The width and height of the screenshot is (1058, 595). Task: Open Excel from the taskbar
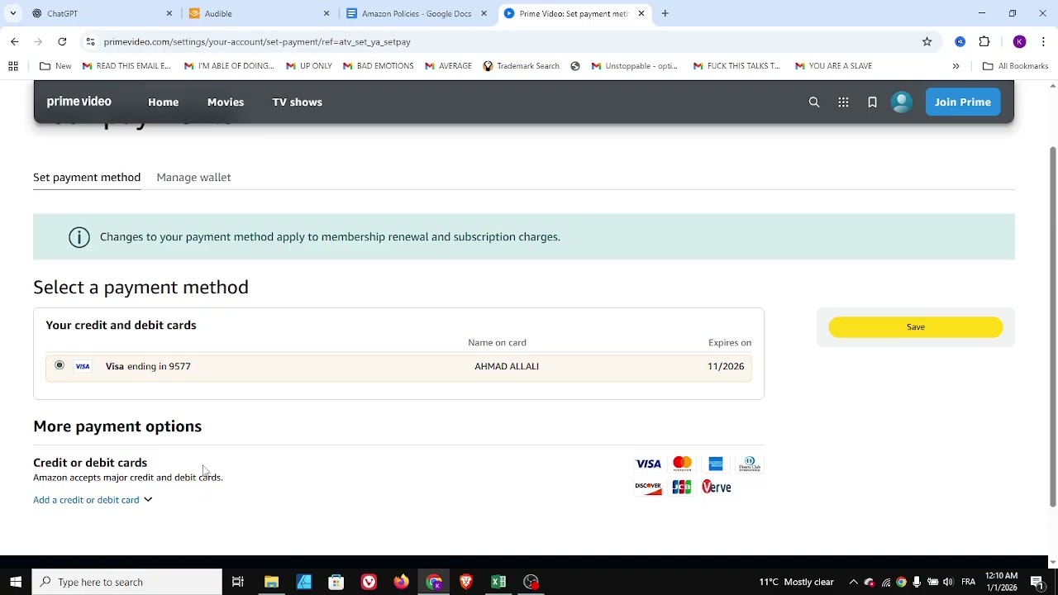point(498,582)
